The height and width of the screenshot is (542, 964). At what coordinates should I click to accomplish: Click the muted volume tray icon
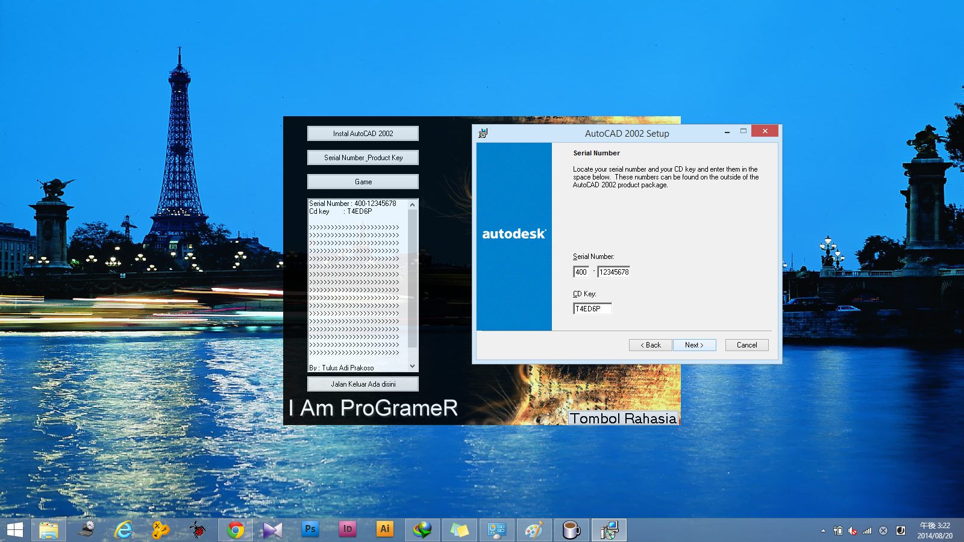(x=853, y=531)
